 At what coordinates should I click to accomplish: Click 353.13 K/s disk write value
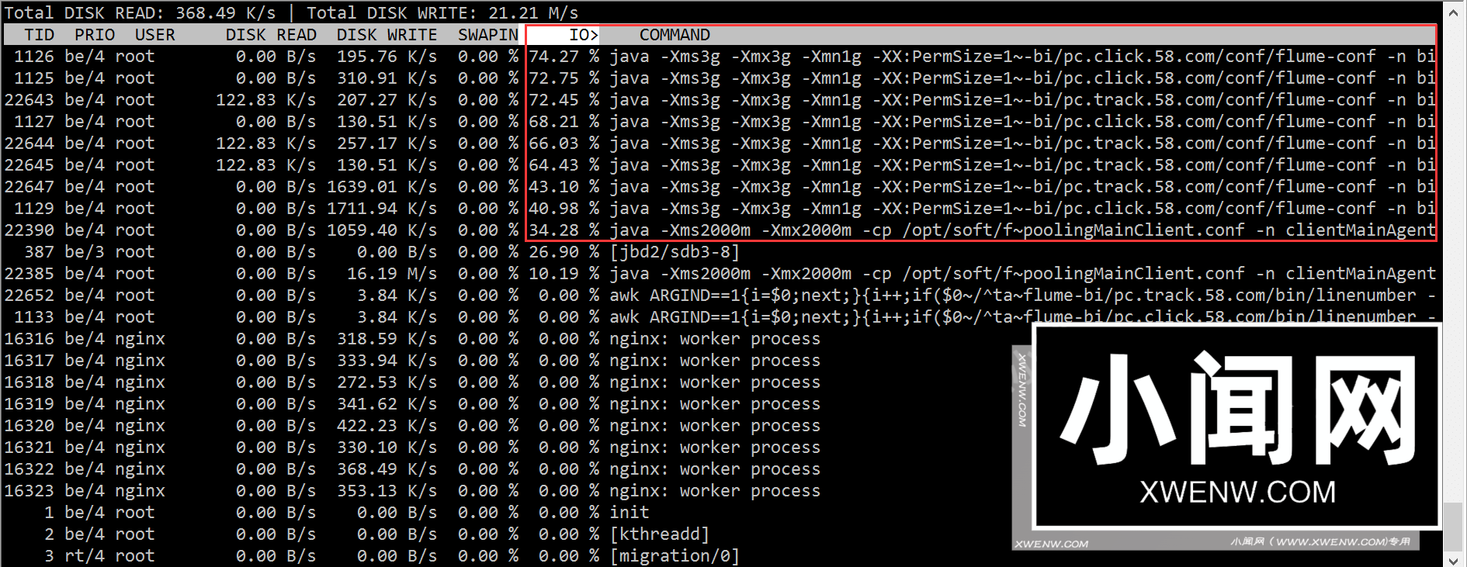[387, 491]
